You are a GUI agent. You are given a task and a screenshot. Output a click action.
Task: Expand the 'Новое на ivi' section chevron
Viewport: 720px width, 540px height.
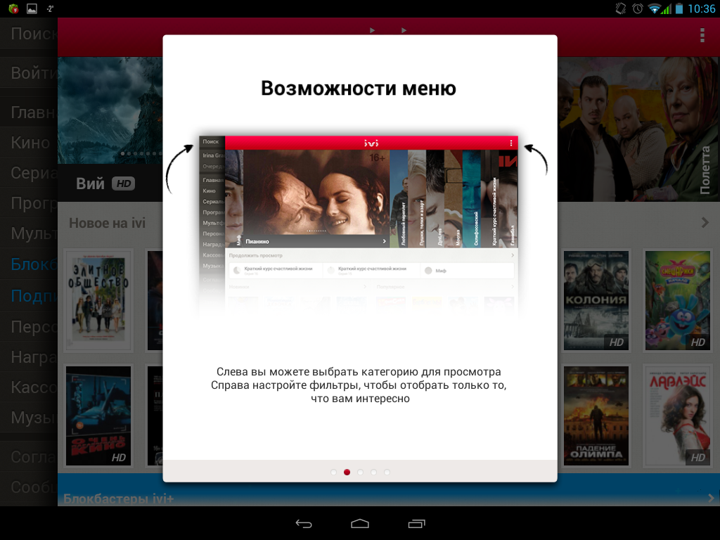pyautogui.click(x=705, y=223)
